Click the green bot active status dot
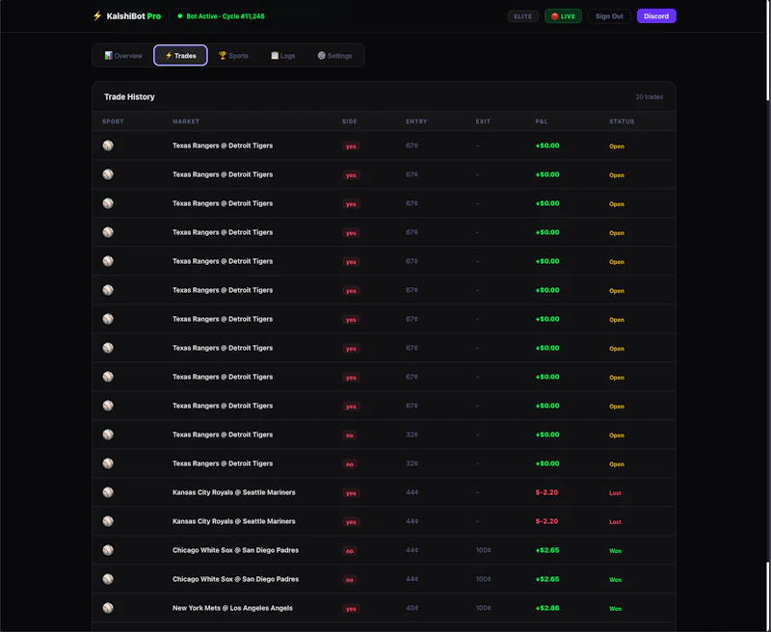 click(180, 16)
